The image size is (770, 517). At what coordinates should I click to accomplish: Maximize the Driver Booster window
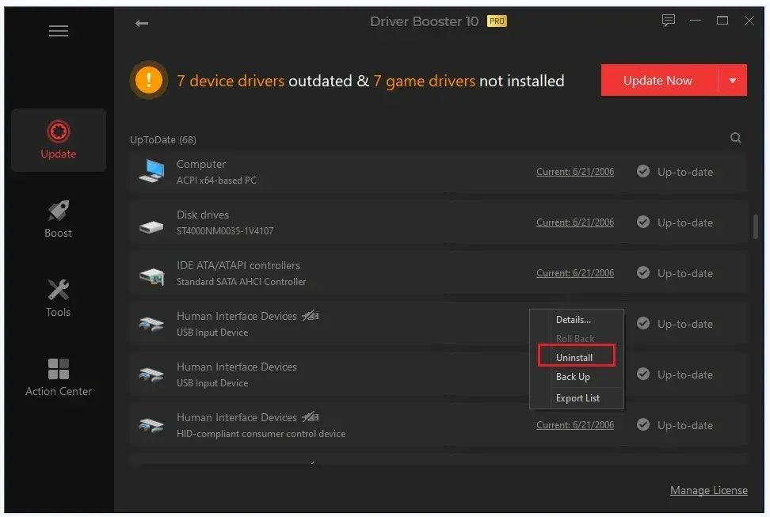click(722, 20)
